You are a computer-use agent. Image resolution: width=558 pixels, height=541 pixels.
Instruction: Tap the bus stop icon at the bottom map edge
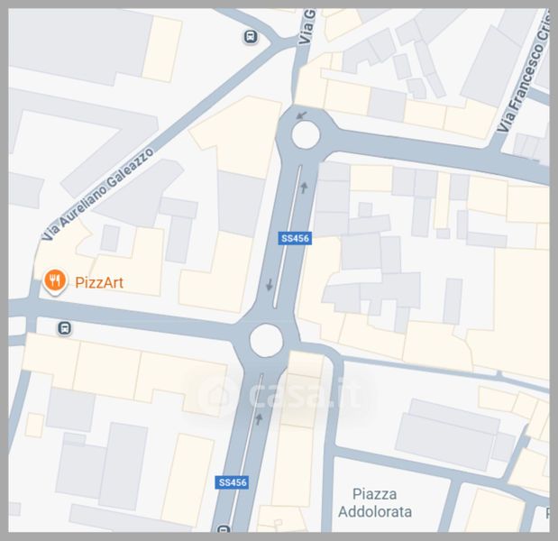coord(224,529)
